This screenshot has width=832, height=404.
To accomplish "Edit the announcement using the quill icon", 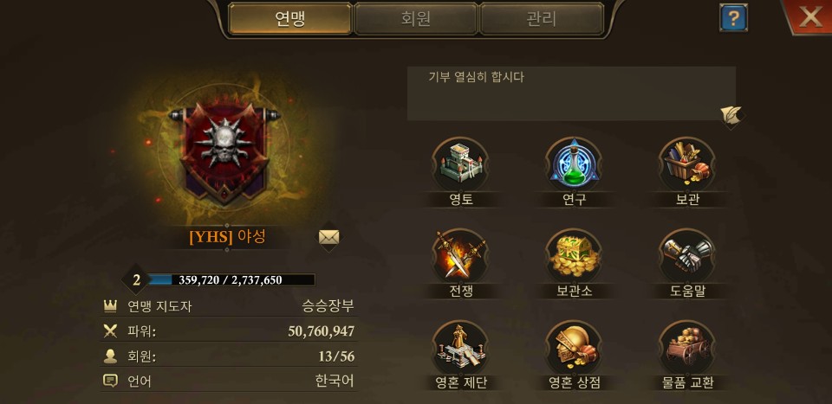I will 731,114.
